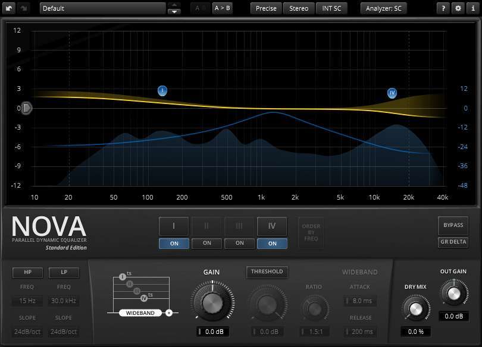
Task: Open the Default preset dropdown
Action: (102, 8)
